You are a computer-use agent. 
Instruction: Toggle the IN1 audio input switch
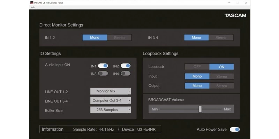(103, 66)
